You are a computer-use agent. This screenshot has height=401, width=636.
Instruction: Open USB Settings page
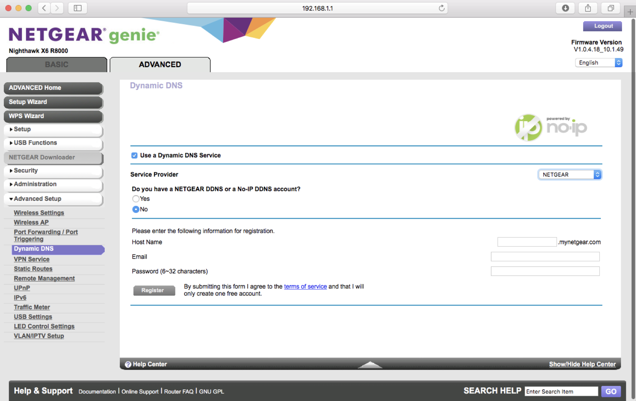coord(33,317)
